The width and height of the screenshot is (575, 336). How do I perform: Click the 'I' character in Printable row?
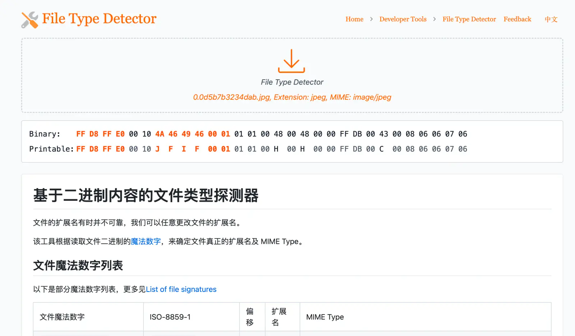[x=184, y=149]
